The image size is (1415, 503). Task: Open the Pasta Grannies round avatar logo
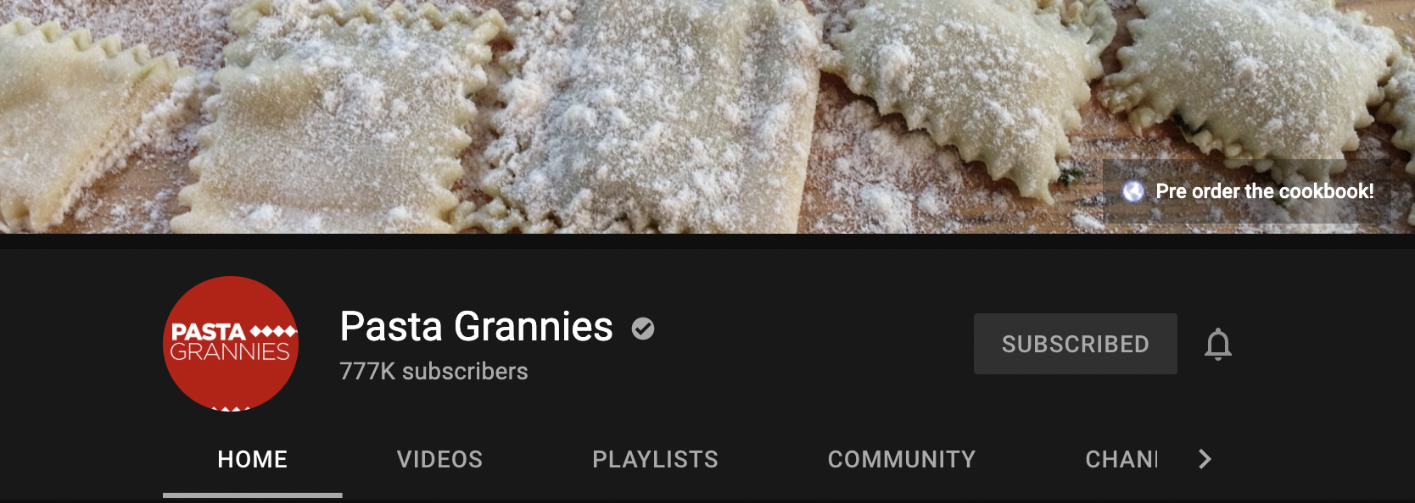tap(231, 344)
